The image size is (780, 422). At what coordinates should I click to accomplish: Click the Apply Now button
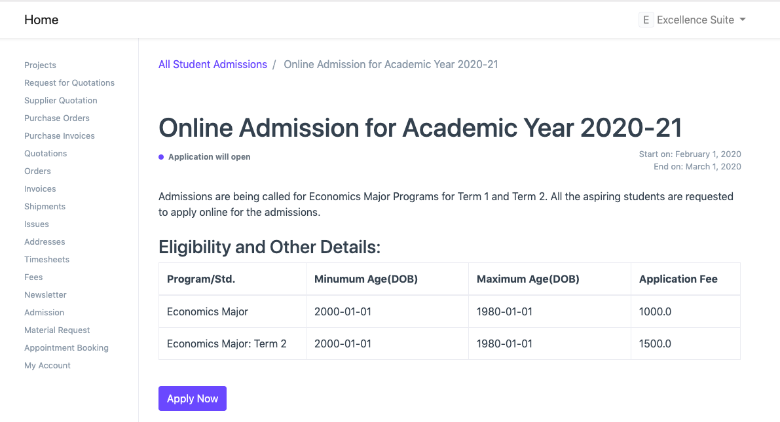(x=192, y=398)
